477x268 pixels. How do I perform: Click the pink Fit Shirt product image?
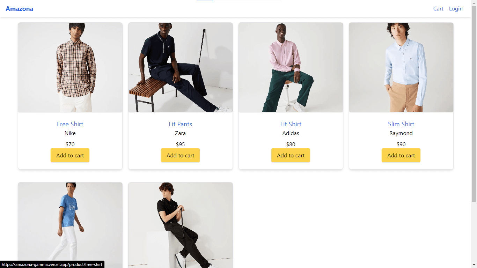291,67
